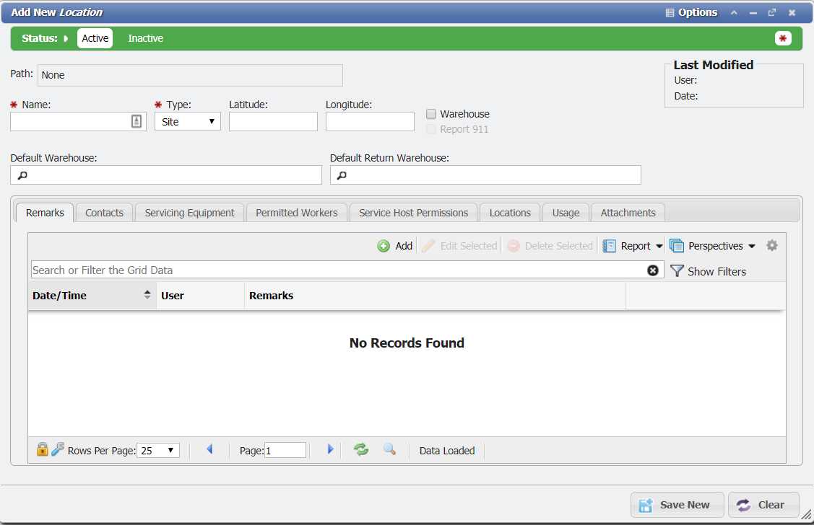The height and width of the screenshot is (525, 814).
Task: Click the Save New button
Action: 675,505
